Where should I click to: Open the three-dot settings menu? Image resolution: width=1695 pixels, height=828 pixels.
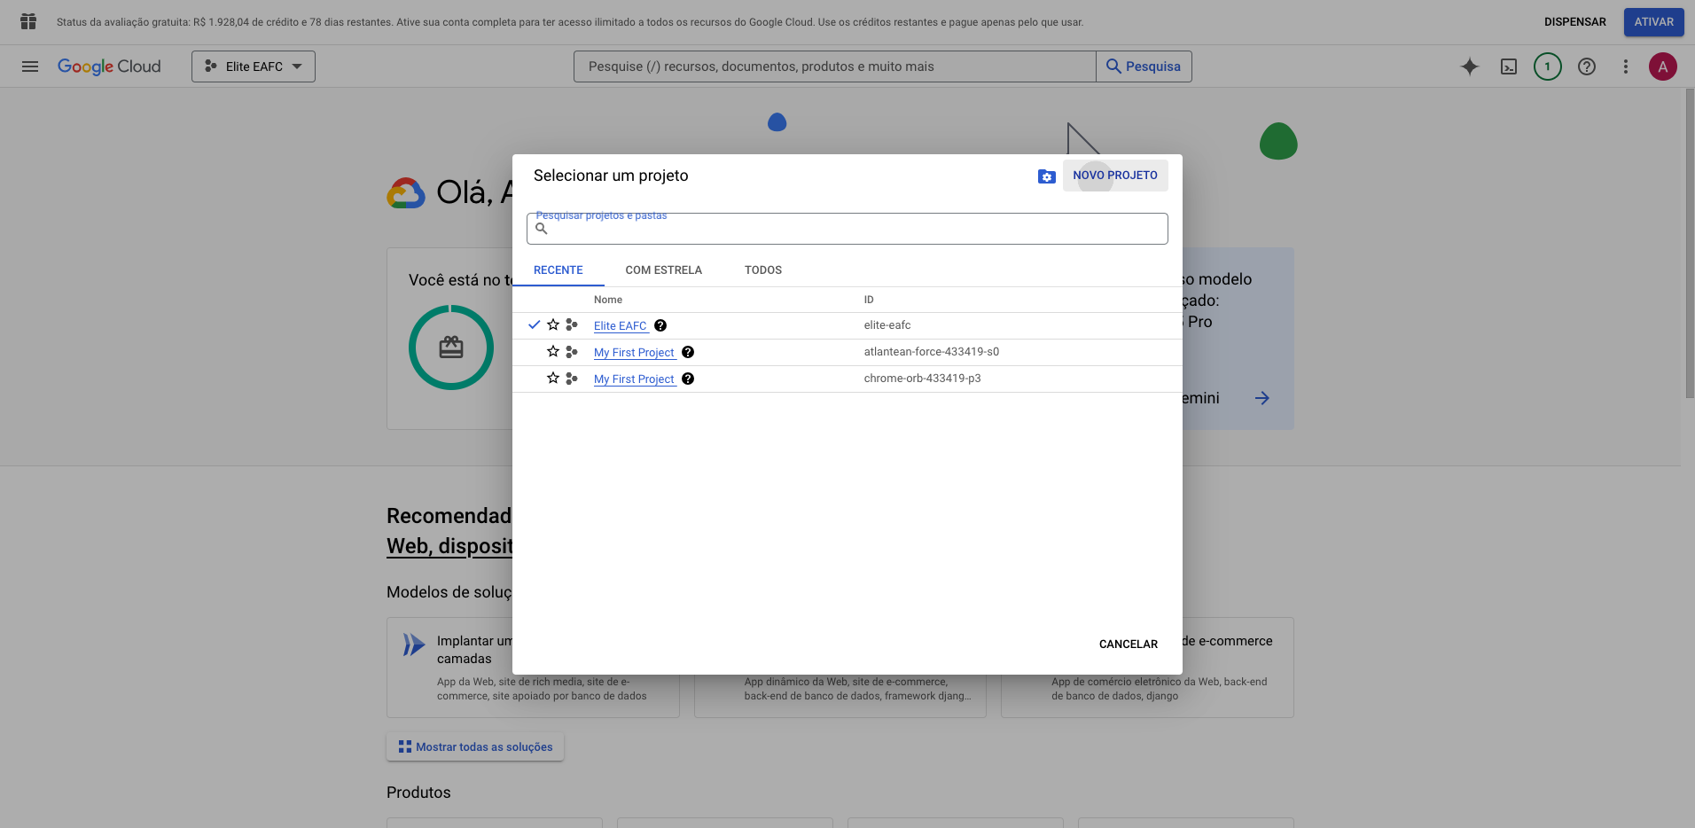click(1626, 66)
